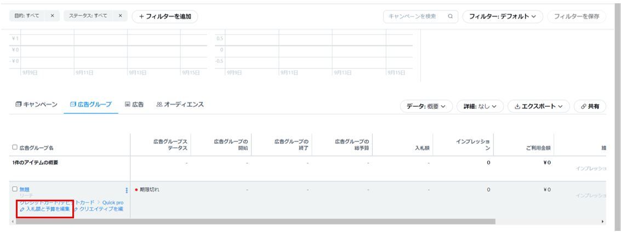Open the 詳細: なし dropdown
The image size is (621, 232).
coord(480,106)
